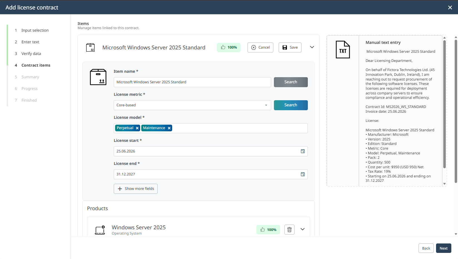
Task: Click the thumbs-up 100% badge for Microsoft Windows Server
Action: coord(229,47)
